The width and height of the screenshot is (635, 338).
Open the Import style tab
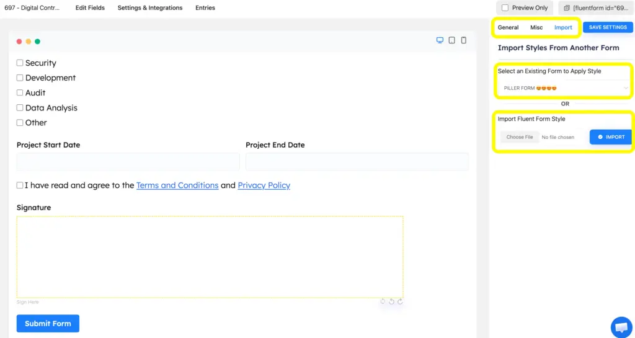[563, 27]
